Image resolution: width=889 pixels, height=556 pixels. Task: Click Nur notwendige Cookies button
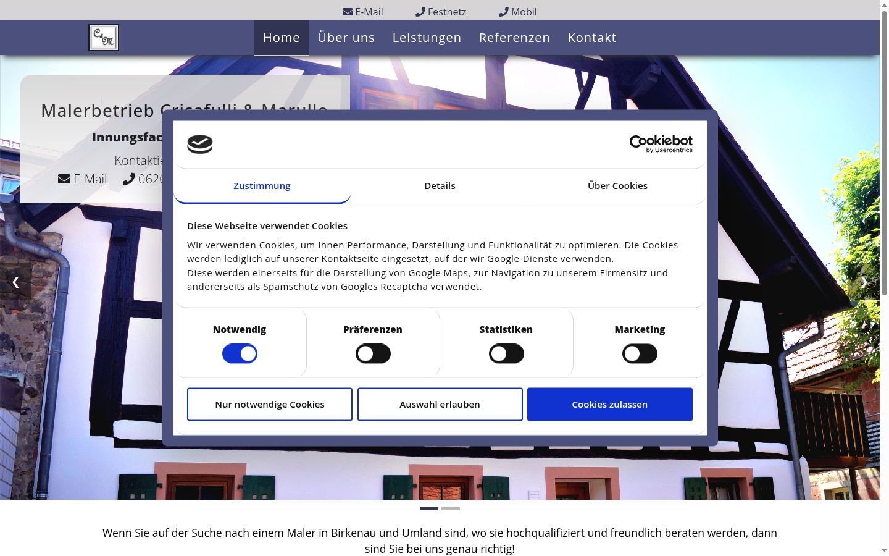pos(270,405)
